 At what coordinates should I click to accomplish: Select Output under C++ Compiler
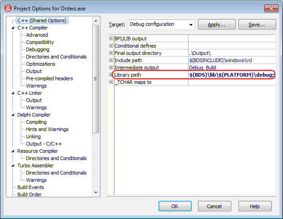coord(34,71)
